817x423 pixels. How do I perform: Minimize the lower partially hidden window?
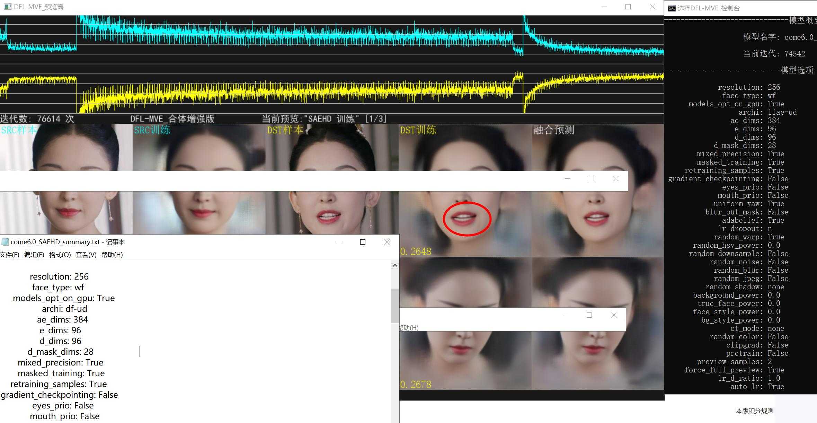click(565, 315)
